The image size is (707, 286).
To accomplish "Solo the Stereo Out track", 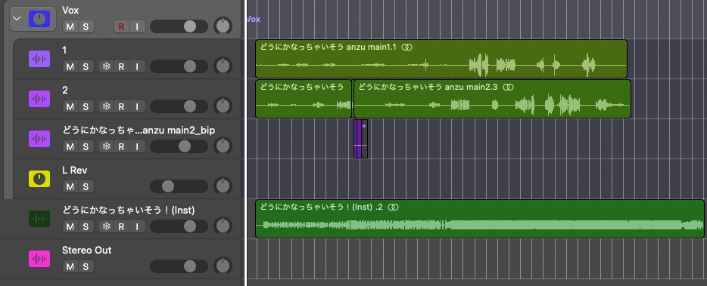I will (x=86, y=266).
